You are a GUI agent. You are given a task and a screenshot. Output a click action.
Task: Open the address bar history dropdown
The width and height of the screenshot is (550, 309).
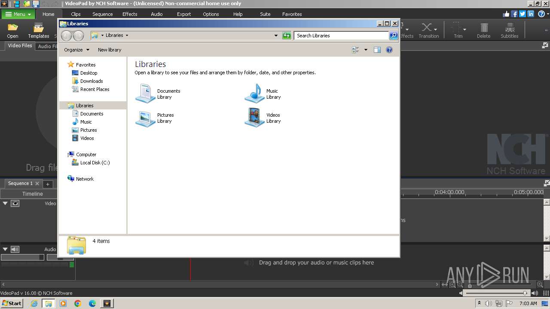pos(276,36)
